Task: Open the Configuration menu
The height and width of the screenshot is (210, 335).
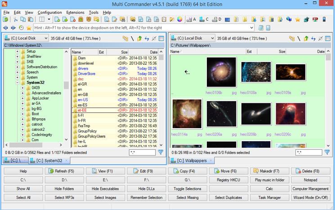Action: coord(49,13)
